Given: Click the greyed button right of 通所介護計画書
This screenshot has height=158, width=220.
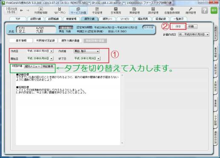Looking at the screenshot, I should [95, 40].
